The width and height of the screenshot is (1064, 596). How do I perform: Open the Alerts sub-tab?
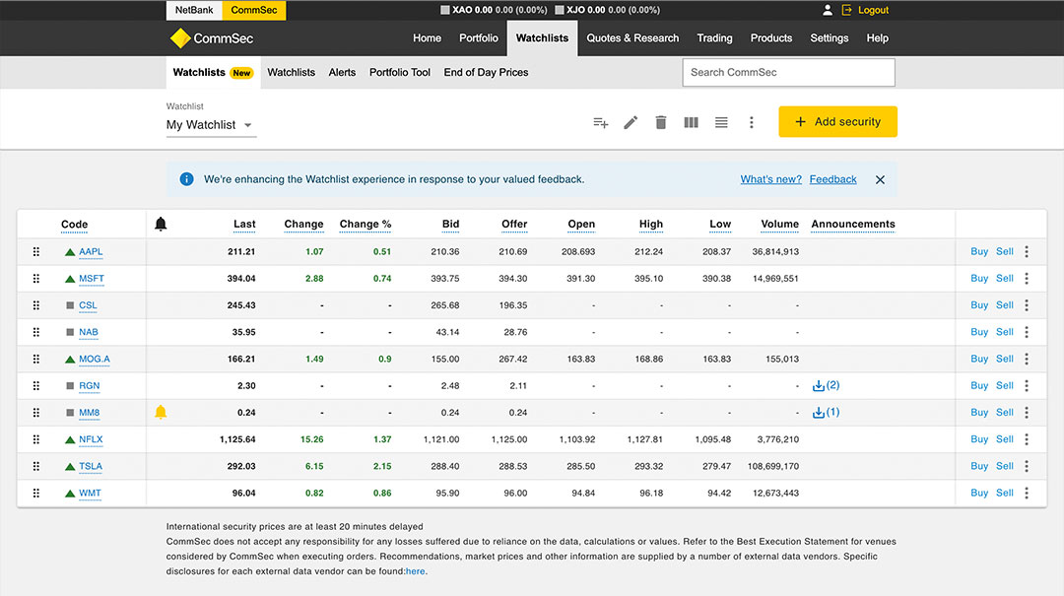coord(342,72)
